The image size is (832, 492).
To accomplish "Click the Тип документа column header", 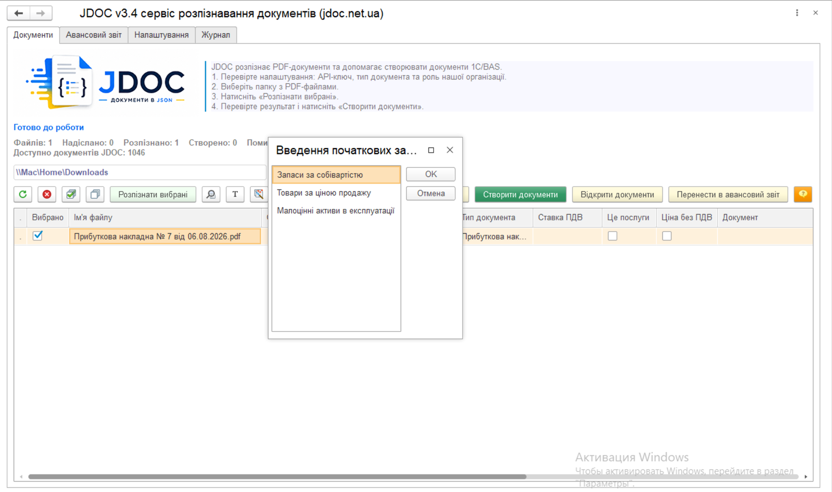I will coord(498,218).
